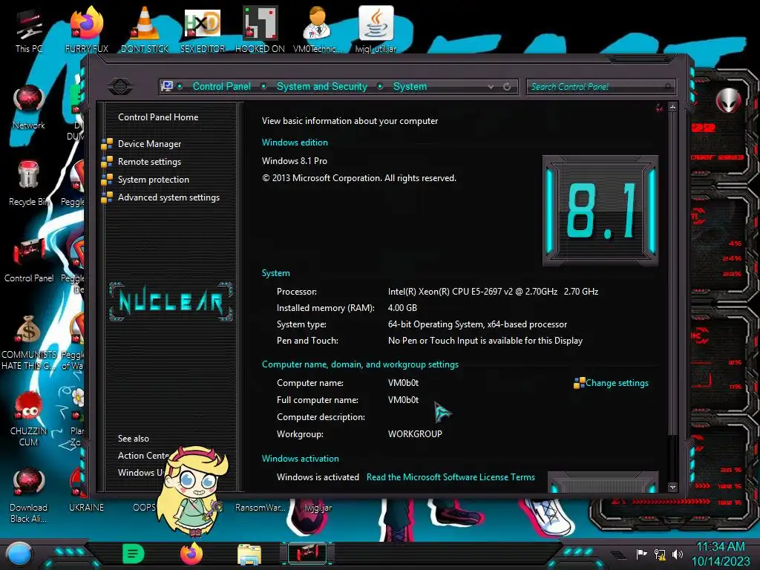Go to Control Panel breadcrumb
This screenshot has width=760, height=570.
[221, 86]
